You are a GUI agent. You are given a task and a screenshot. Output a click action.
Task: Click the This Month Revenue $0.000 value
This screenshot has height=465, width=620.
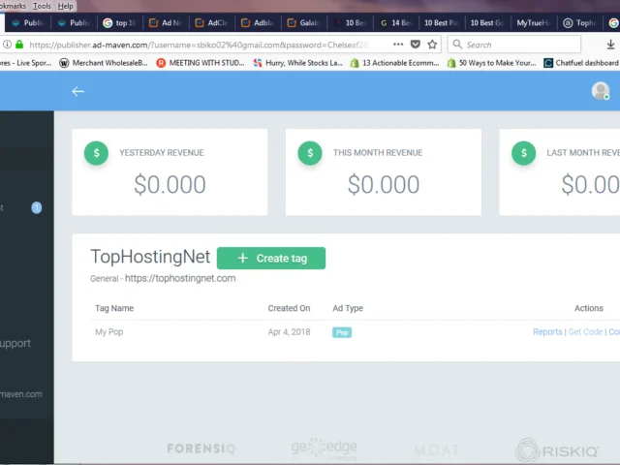coord(384,185)
